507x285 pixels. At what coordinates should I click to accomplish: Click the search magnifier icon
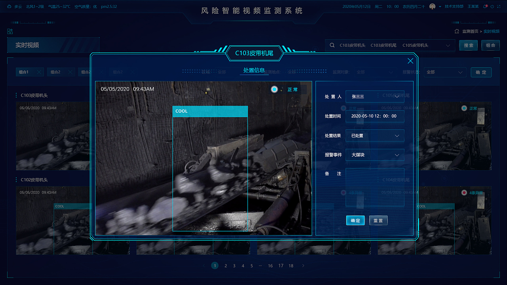click(332, 46)
